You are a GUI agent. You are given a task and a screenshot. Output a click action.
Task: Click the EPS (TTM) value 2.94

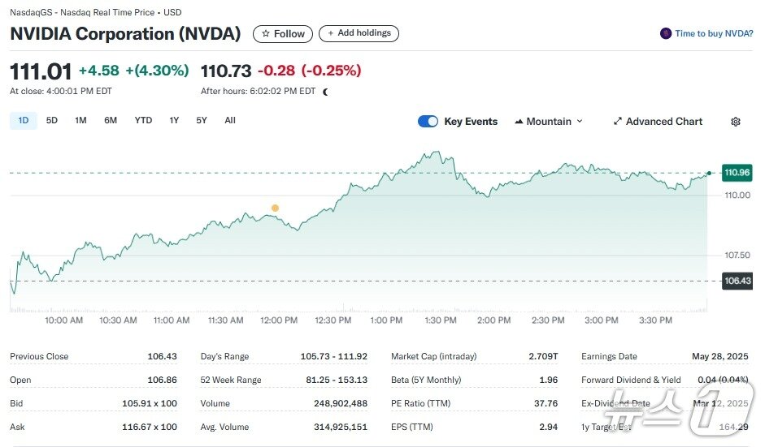click(x=549, y=427)
